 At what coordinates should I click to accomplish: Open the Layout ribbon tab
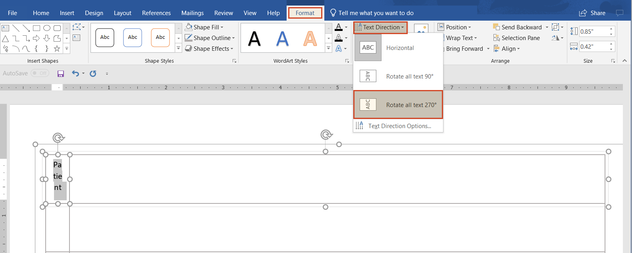pyautogui.click(x=122, y=13)
